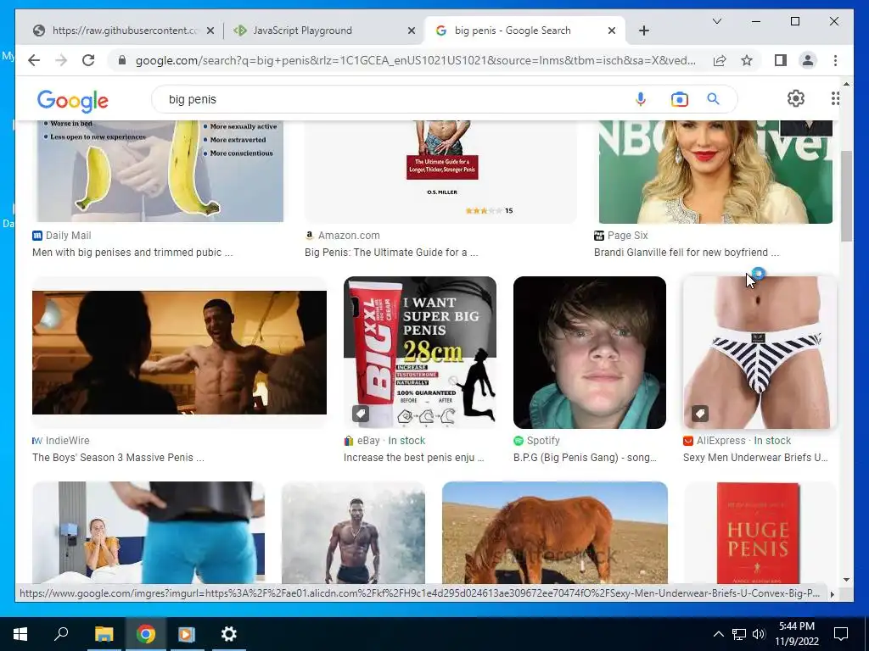Reload the current page
Screen dimensions: 869x651
click(88, 60)
